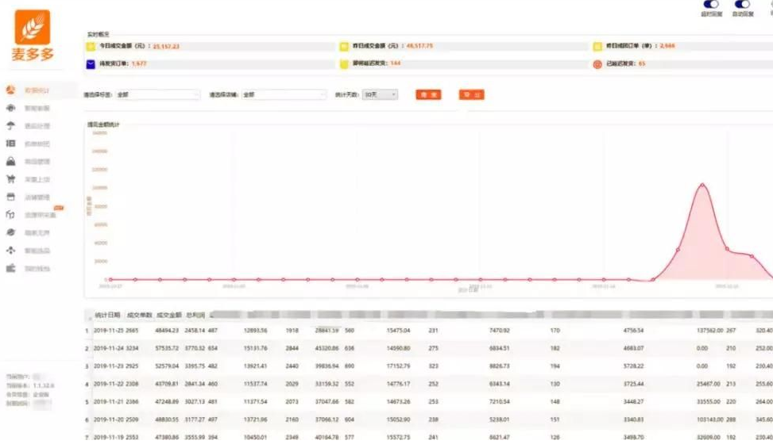
Task: Expand the 统计天数 30天 dropdown
Action: pyautogui.click(x=380, y=94)
